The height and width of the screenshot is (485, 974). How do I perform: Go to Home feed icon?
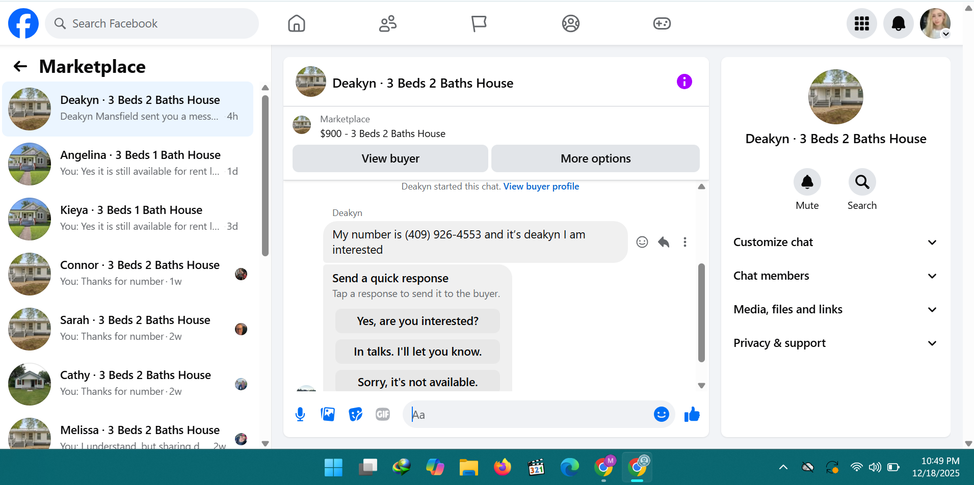(297, 23)
